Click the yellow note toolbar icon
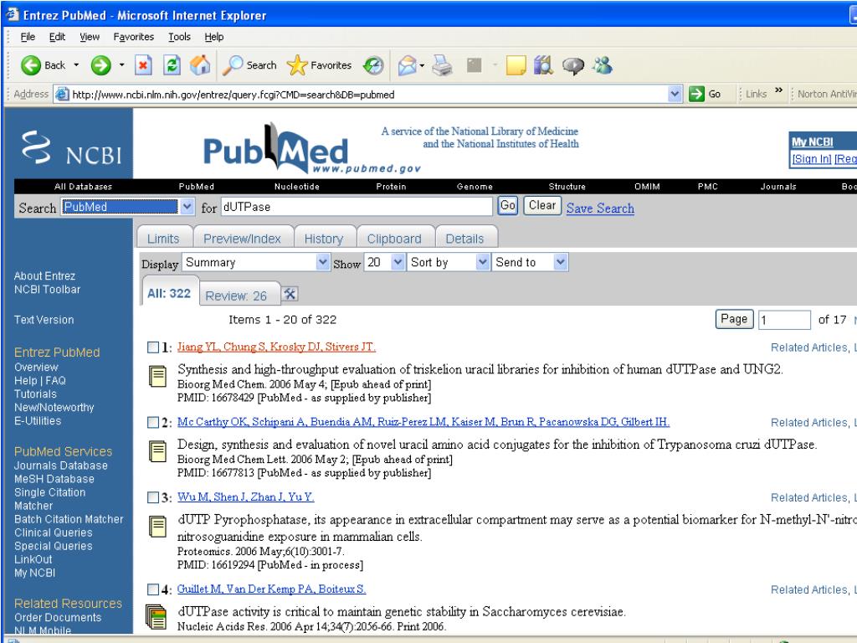 click(x=516, y=65)
